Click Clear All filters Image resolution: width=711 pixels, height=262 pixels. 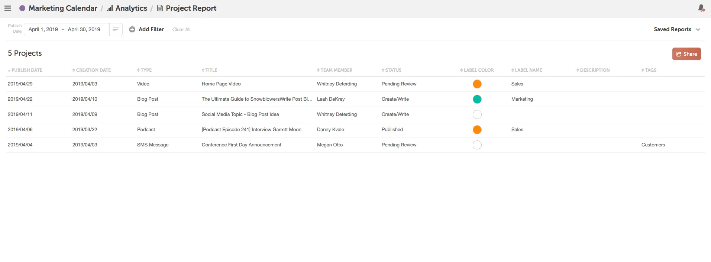[x=181, y=29]
